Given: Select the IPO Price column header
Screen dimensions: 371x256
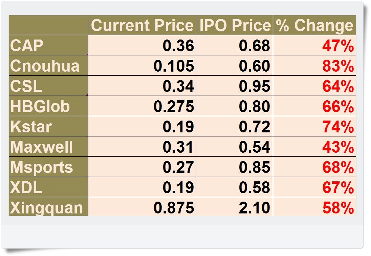Looking at the screenshot, I should [235, 25].
